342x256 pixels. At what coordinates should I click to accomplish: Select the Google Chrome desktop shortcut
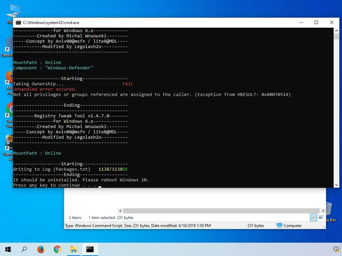9,115
